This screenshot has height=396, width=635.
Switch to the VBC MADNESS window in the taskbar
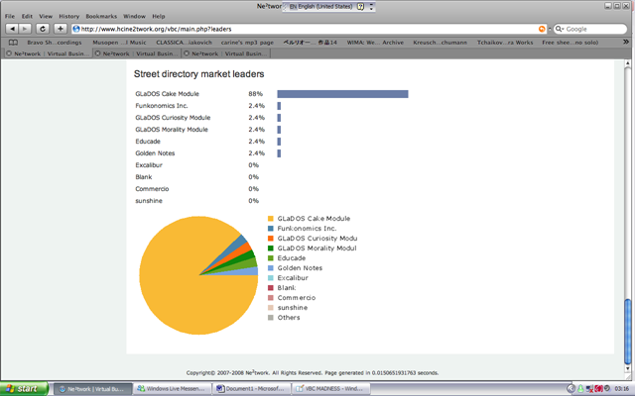point(330,389)
